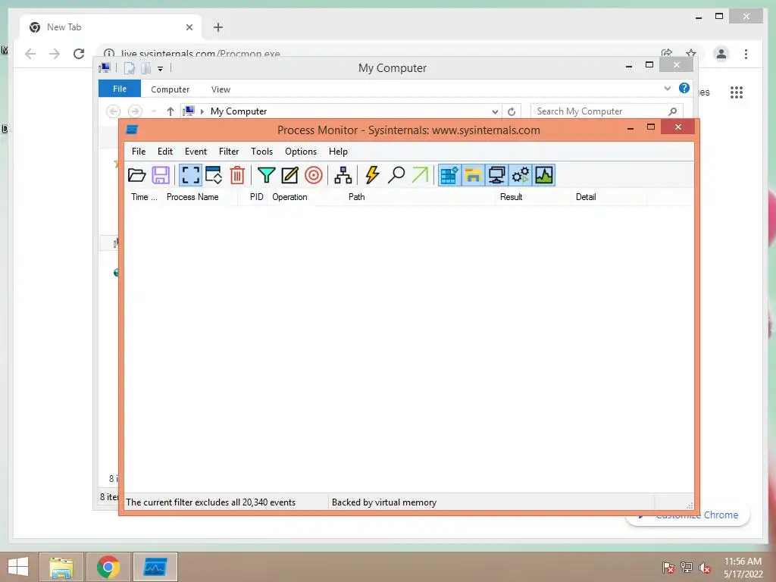The height and width of the screenshot is (582, 776).
Task: Open the Filter menu
Action: click(x=229, y=152)
